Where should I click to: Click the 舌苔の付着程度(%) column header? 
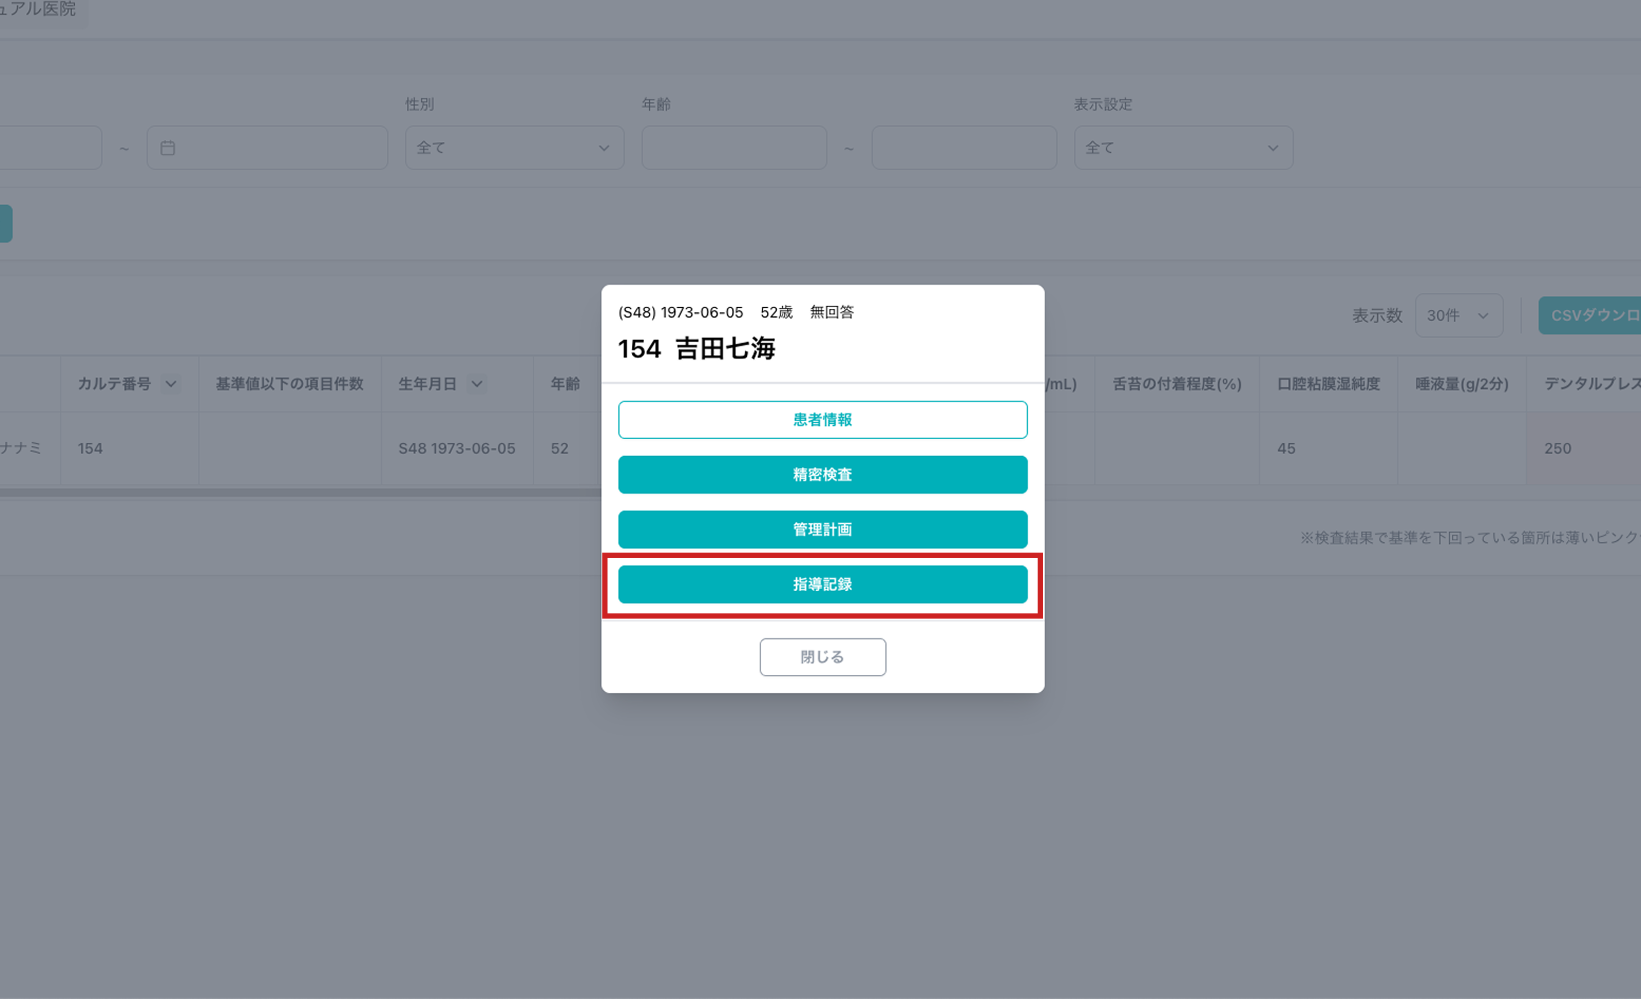(x=1177, y=384)
